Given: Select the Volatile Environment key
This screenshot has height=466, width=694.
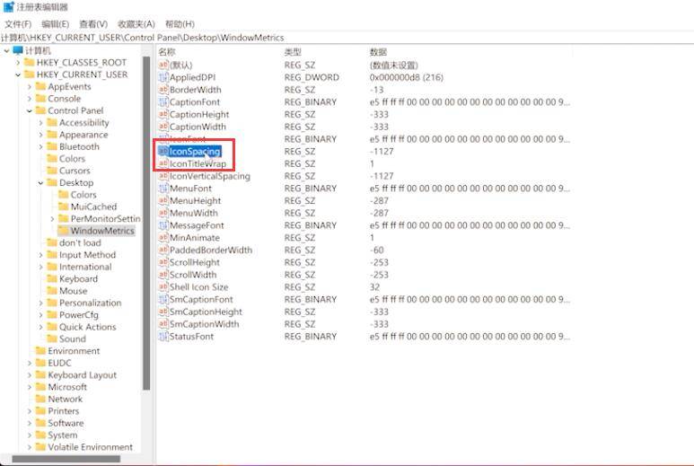Looking at the screenshot, I should [91, 447].
